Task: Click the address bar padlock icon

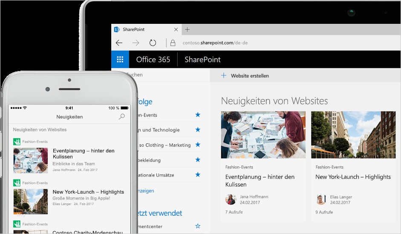Action: 173,43
